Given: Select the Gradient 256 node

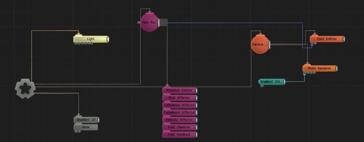Looking at the screenshot, I should pyautogui.click(x=272, y=82).
